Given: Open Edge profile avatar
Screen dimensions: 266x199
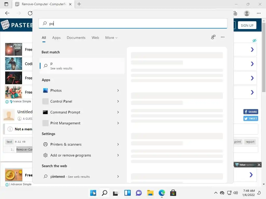Looking at the screenshot, I should click(x=247, y=13).
